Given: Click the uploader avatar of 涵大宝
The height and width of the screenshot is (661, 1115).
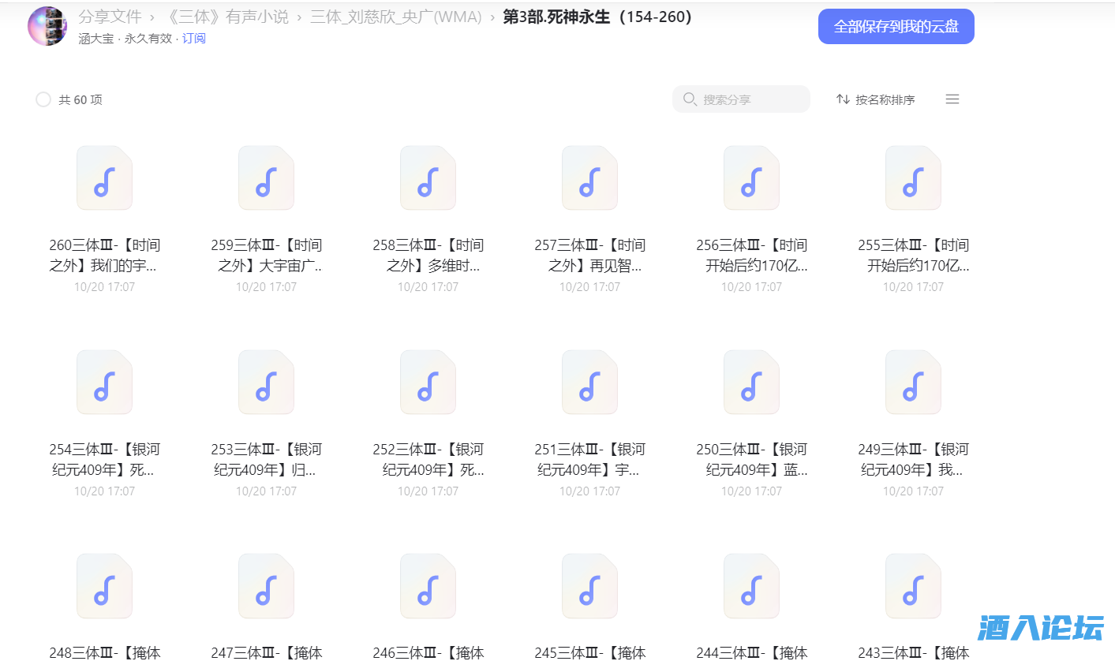Looking at the screenshot, I should 47,25.
